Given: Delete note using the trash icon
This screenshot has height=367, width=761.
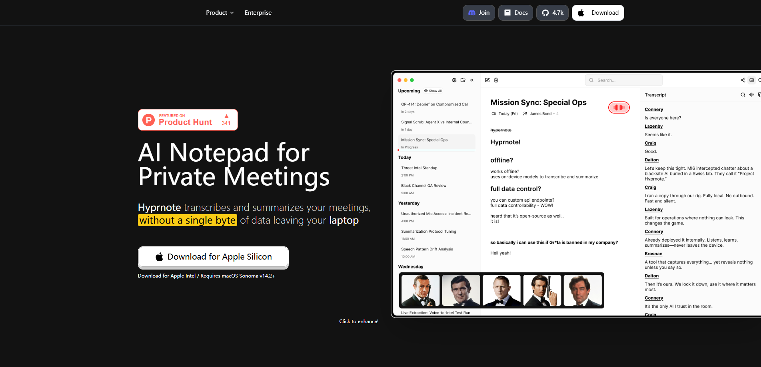Looking at the screenshot, I should pos(496,80).
